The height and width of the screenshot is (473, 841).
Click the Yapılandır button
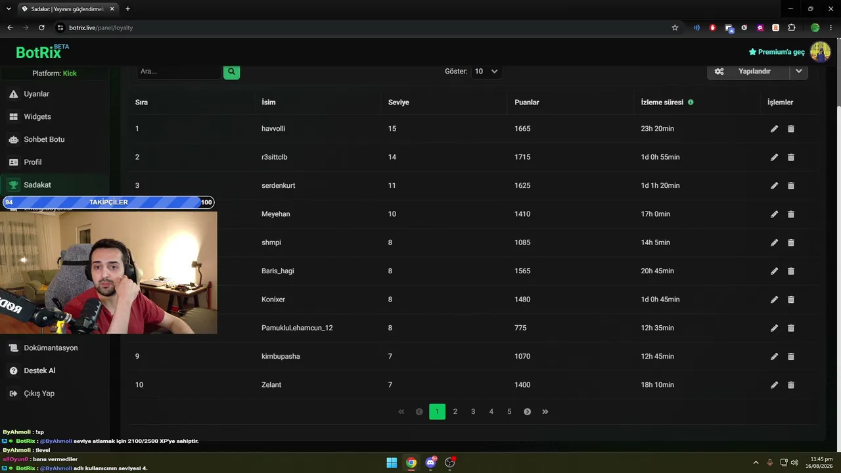click(x=749, y=72)
